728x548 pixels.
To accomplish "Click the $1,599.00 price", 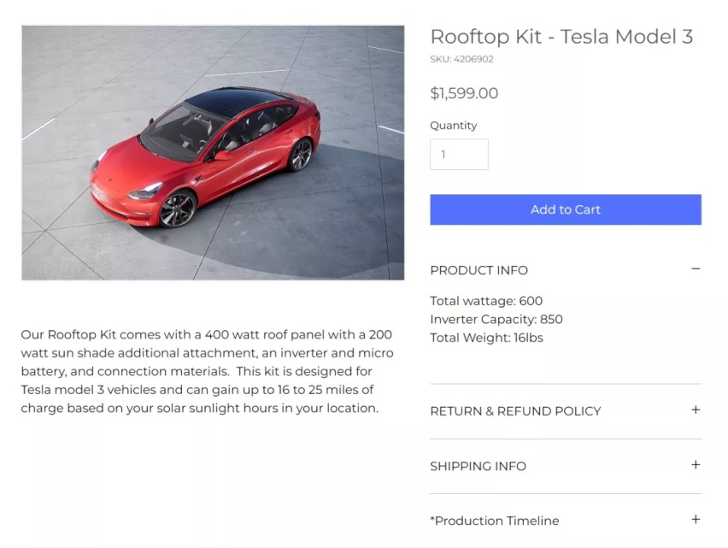I will click(x=464, y=93).
